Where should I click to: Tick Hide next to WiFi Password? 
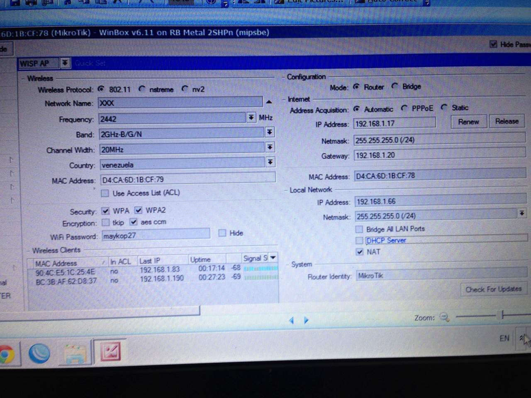222,233
